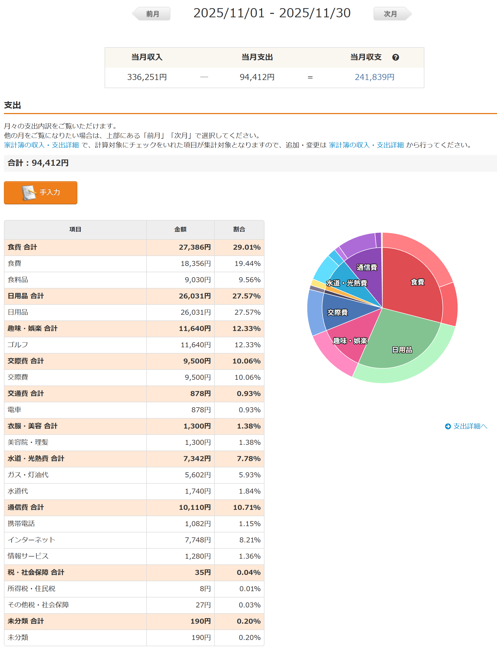Click the 項目 column header

click(75, 229)
